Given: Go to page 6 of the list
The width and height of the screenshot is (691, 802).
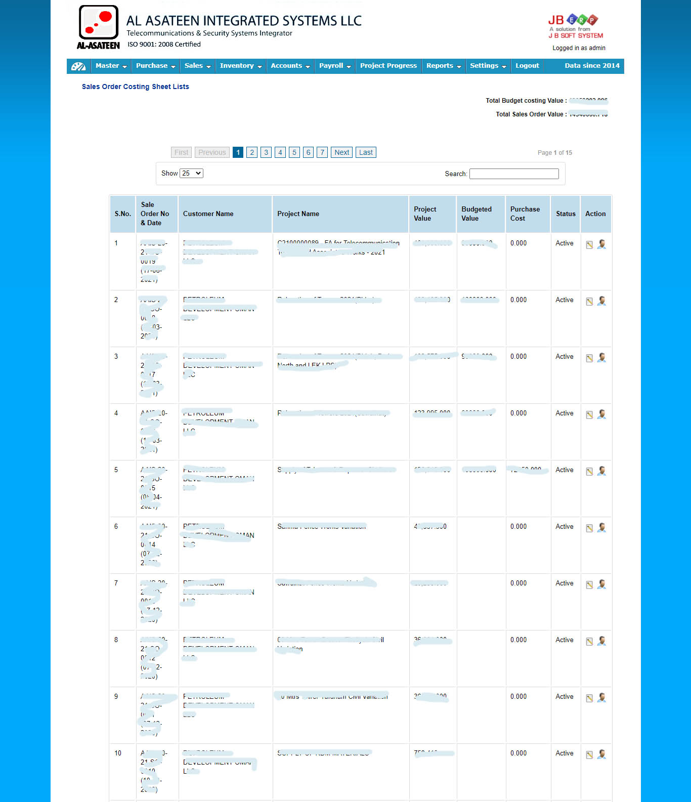Looking at the screenshot, I should (308, 152).
